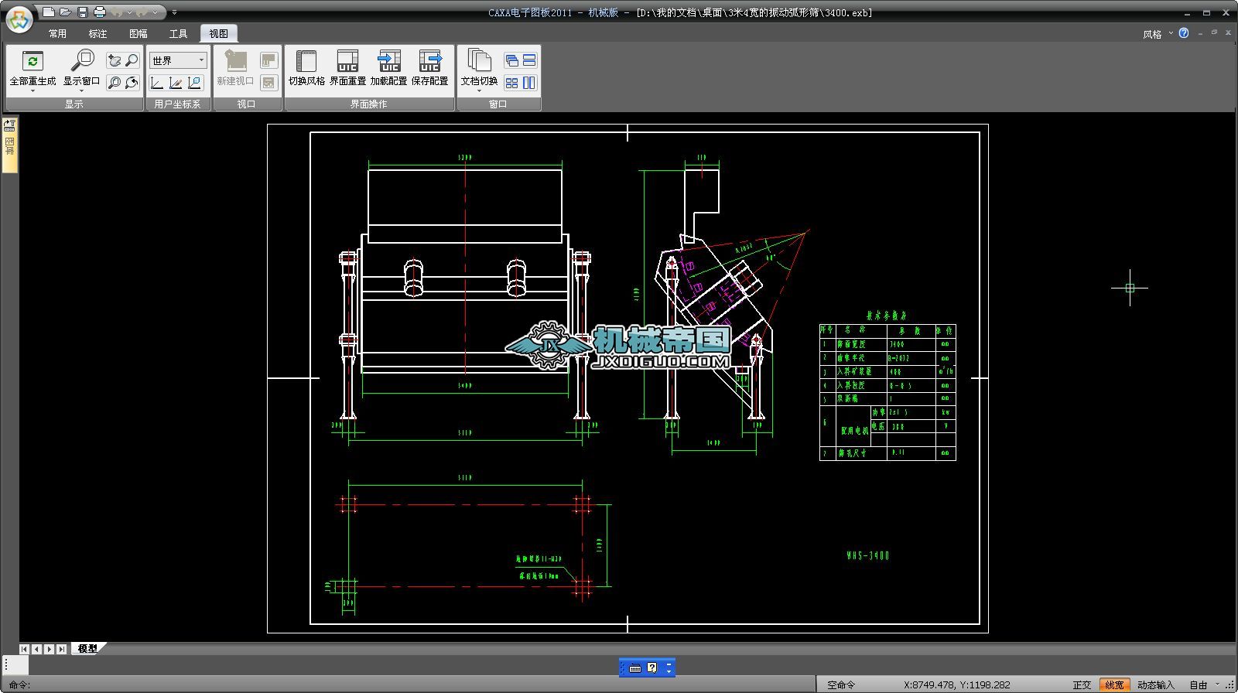Click the 切换风格 switch style icon
This screenshot has width=1238, height=693.
point(306,61)
